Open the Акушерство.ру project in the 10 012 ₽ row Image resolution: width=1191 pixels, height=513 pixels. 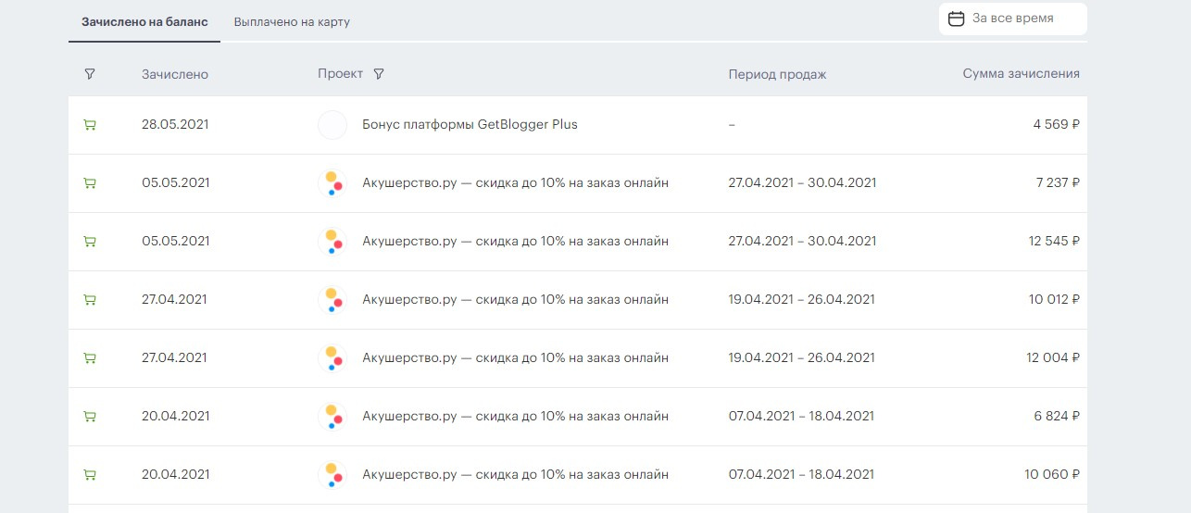pos(515,299)
